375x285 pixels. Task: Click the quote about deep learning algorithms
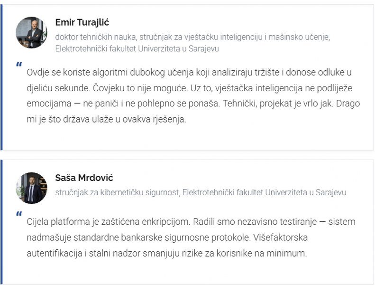193,95
